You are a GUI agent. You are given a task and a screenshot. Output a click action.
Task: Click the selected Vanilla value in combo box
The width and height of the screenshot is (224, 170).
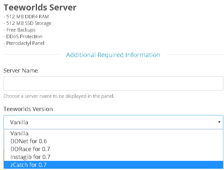click(x=19, y=122)
